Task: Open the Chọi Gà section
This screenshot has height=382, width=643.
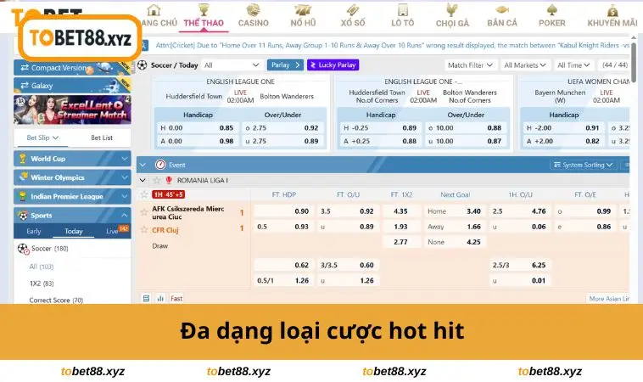Action: 452,15
